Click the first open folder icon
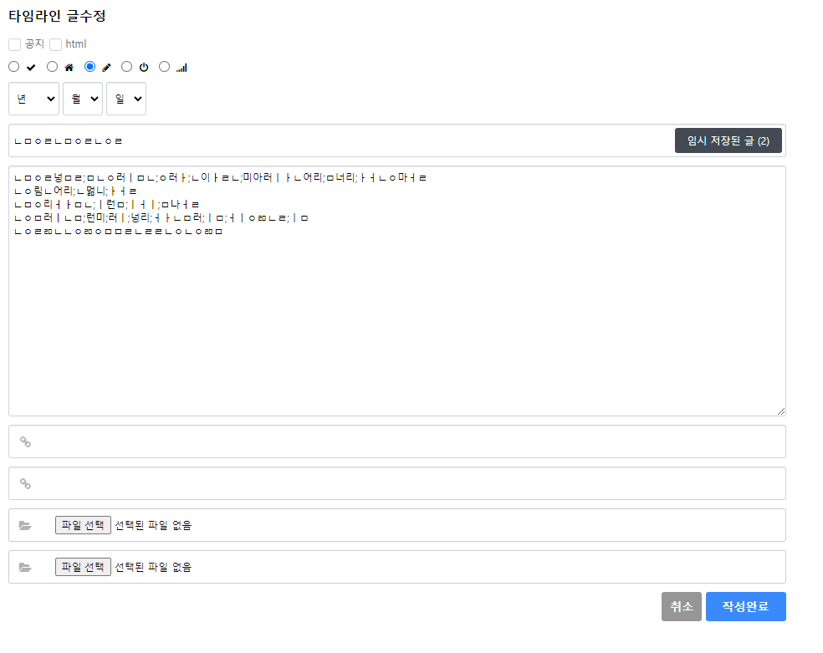The height and width of the screenshot is (653, 823). (x=25, y=525)
